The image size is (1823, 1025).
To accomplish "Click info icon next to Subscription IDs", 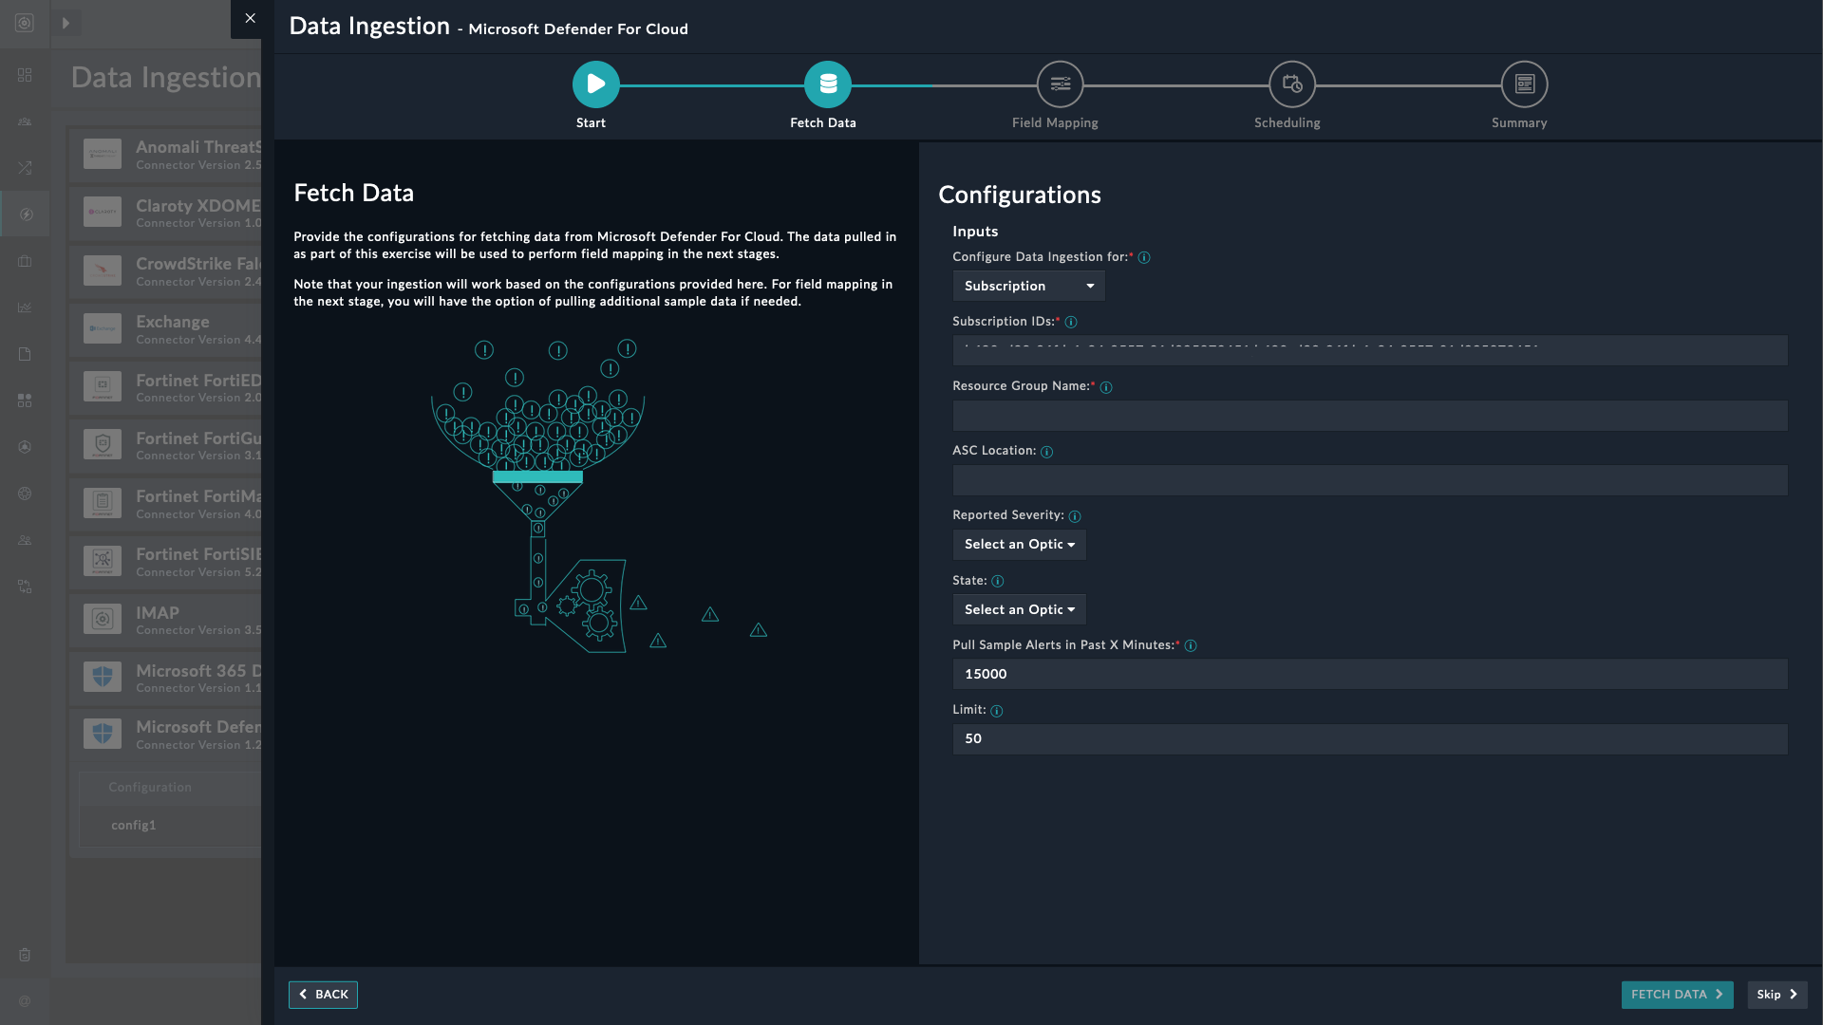I will point(1071,323).
